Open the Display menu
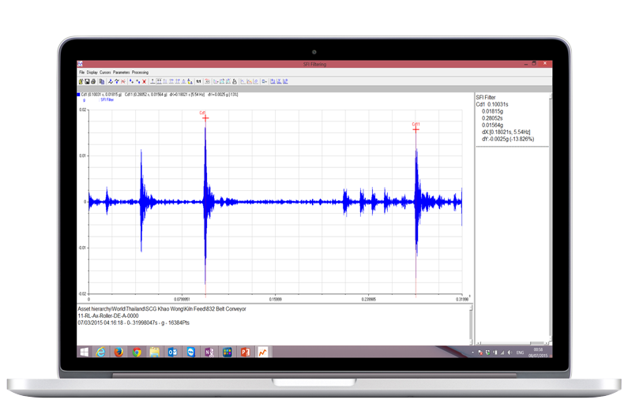Image resolution: width=628 pixels, height=418 pixels. pos(92,73)
